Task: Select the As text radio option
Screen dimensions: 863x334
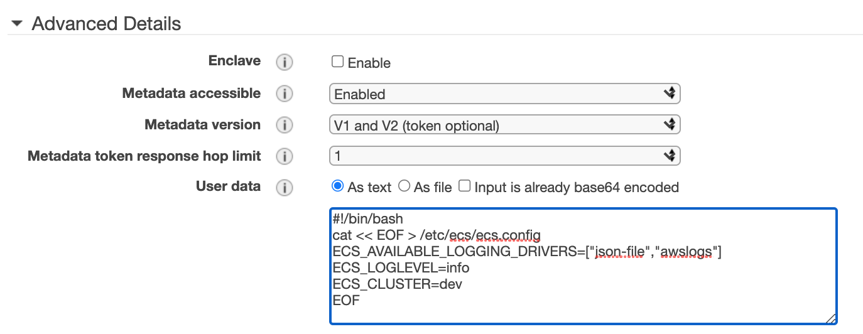Action: [338, 186]
